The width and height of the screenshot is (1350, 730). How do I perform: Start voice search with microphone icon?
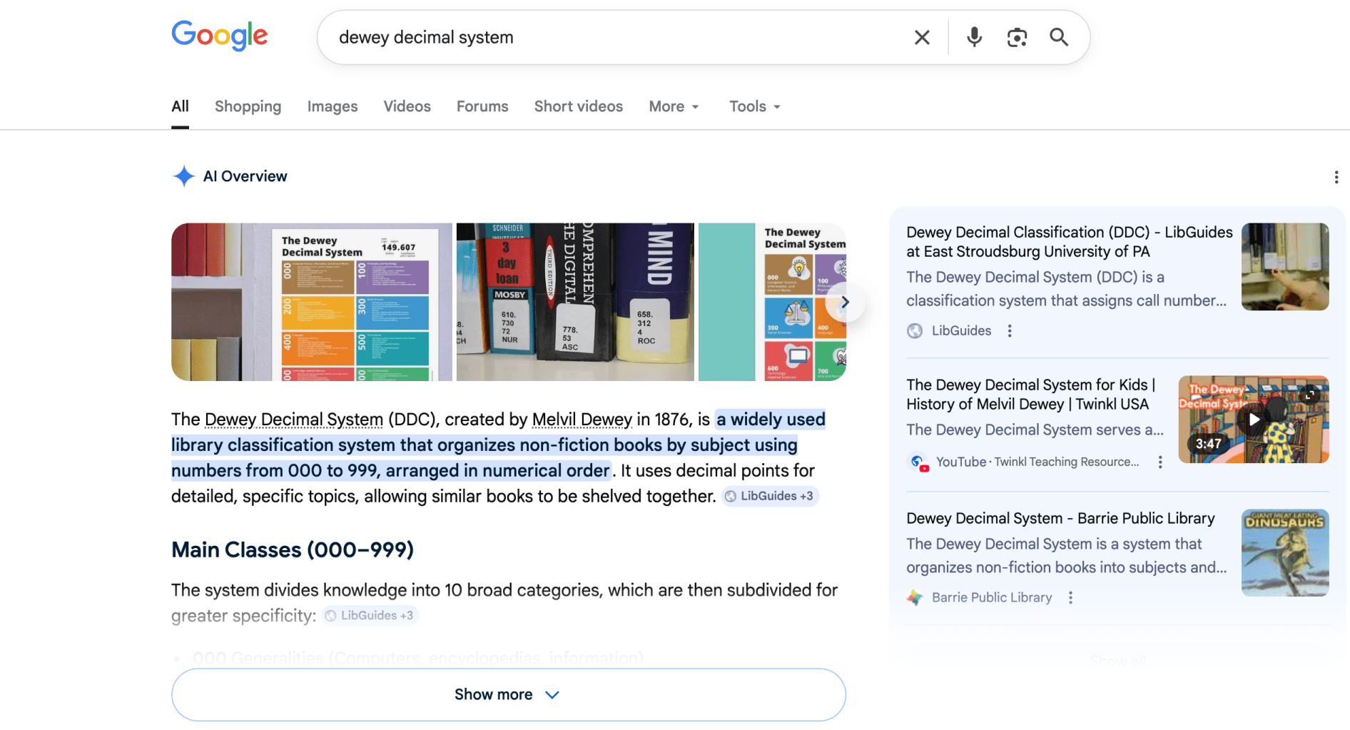[x=974, y=37]
